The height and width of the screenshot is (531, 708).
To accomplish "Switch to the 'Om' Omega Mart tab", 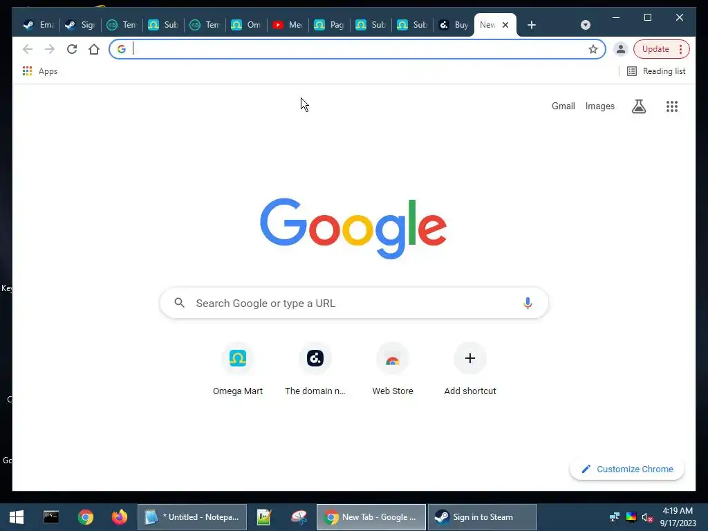I will 245,25.
